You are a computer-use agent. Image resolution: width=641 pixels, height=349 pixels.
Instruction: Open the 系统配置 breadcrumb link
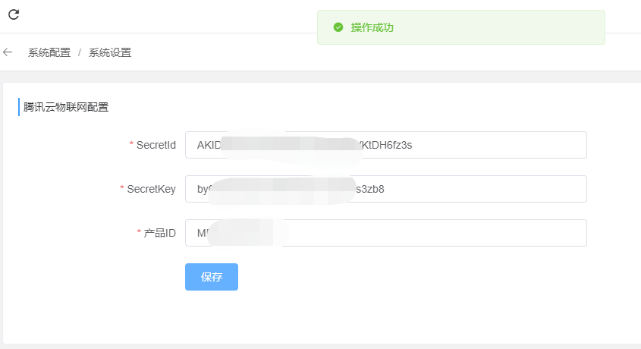pos(49,52)
